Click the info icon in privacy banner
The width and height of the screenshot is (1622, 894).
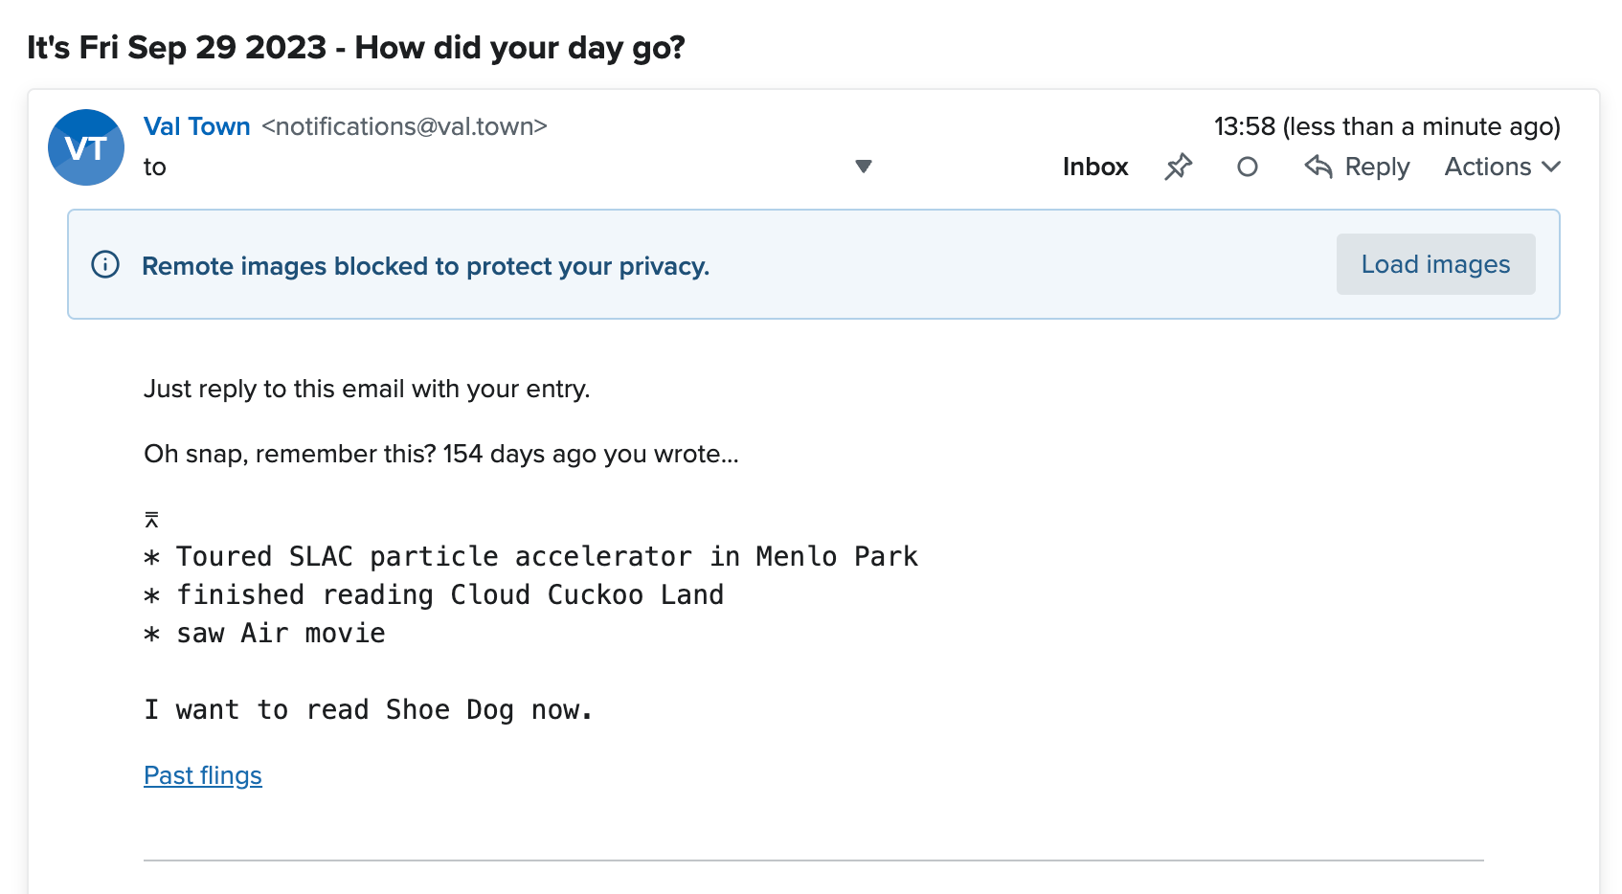tap(103, 265)
